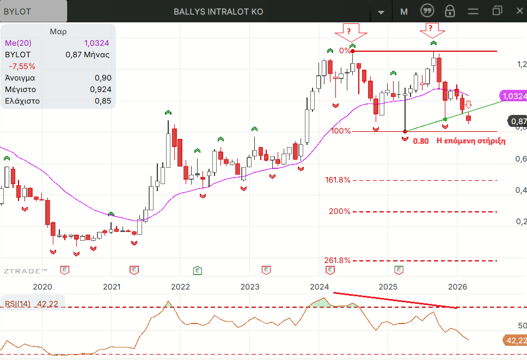The width and height of the screenshot is (527, 360).
Task: Open the red E event marker near 2020
Action: (x=65, y=270)
